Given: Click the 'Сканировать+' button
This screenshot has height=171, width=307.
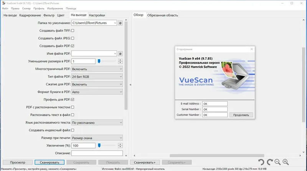Looking at the screenshot, I should pos(145,163).
